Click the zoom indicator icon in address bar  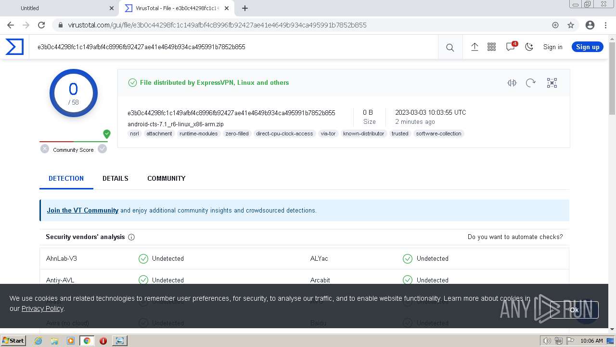coord(555,25)
